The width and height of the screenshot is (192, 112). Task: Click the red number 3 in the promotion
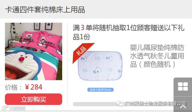[82, 28]
